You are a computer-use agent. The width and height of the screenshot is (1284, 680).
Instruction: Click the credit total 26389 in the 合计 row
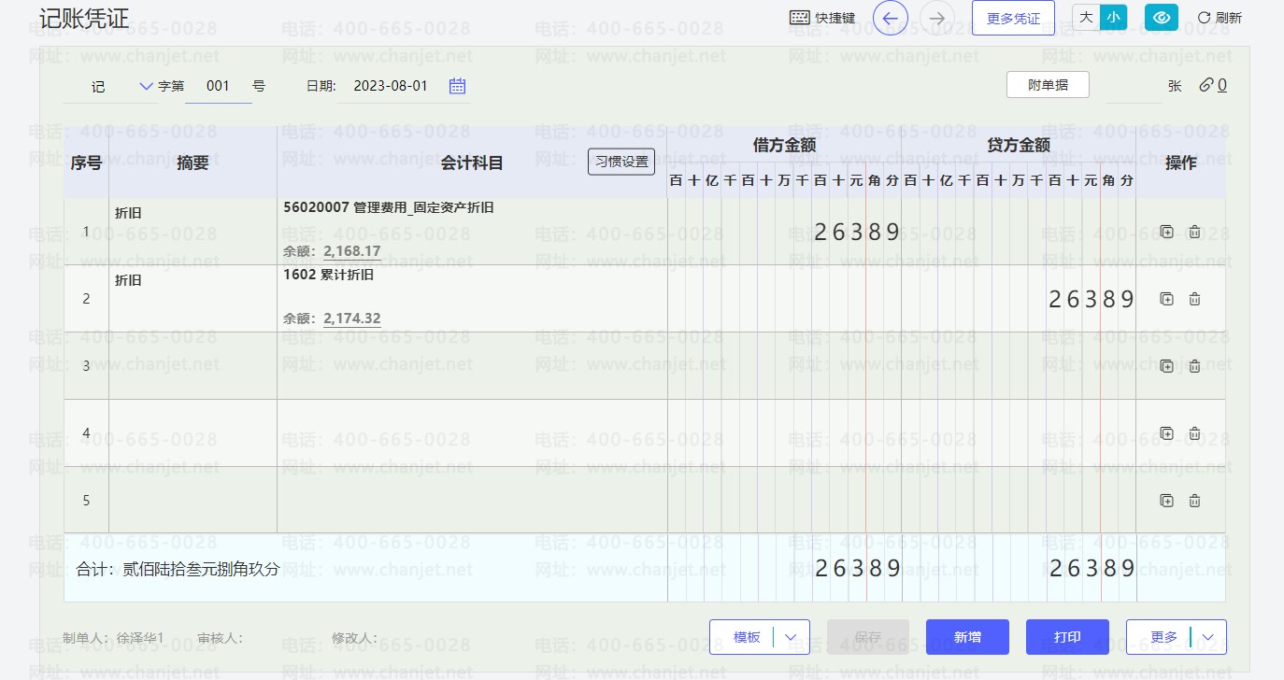pyautogui.click(x=1091, y=568)
